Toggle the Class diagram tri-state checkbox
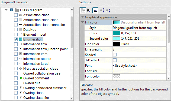 click(11, 10)
